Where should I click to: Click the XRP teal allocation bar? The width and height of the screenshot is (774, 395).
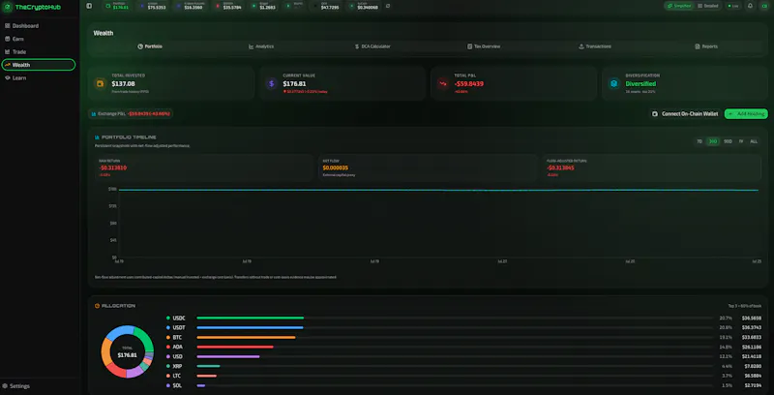(x=208, y=366)
